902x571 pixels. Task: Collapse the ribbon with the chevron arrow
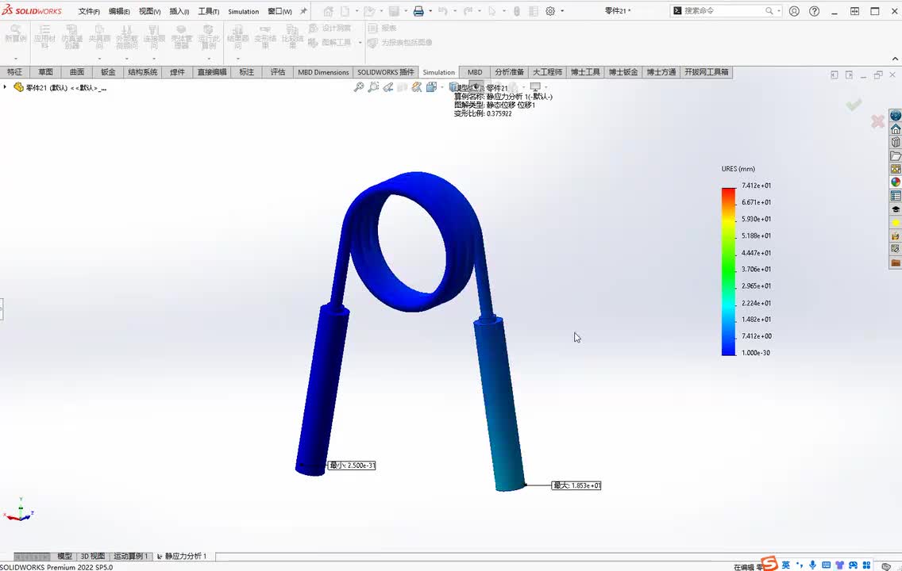[x=895, y=59]
